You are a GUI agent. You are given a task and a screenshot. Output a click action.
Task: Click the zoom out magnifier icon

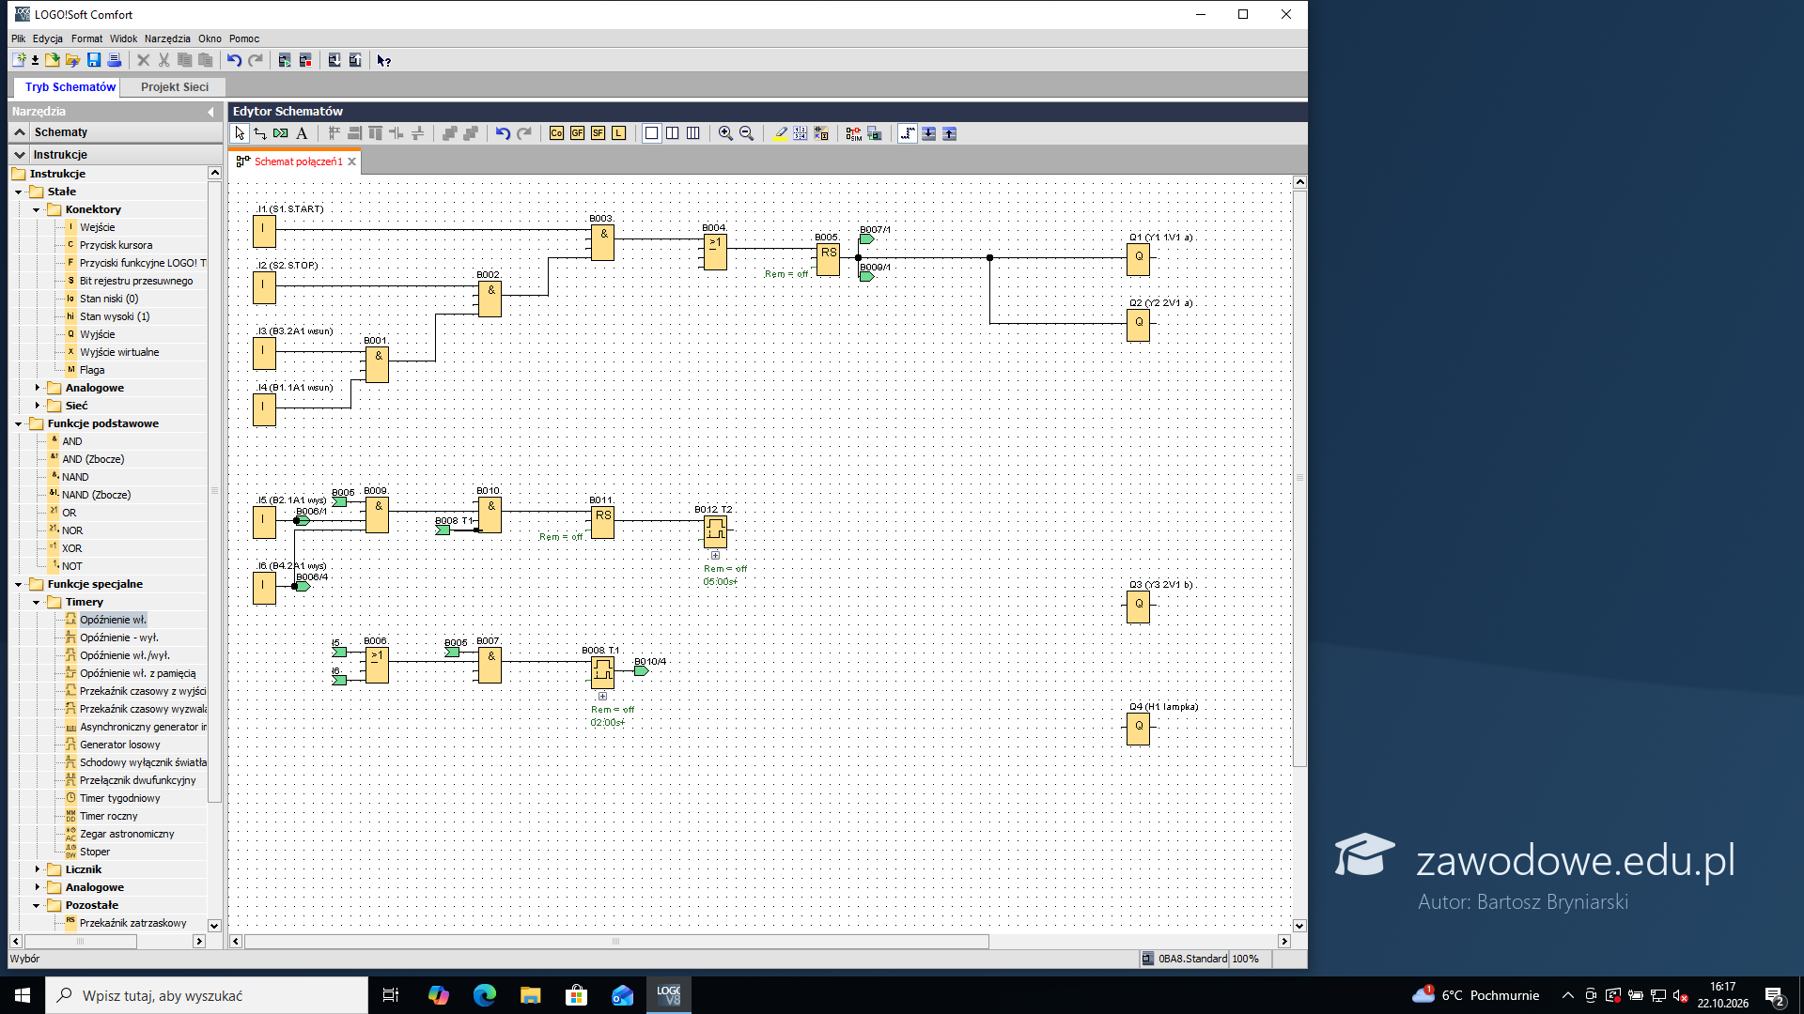pos(746,133)
